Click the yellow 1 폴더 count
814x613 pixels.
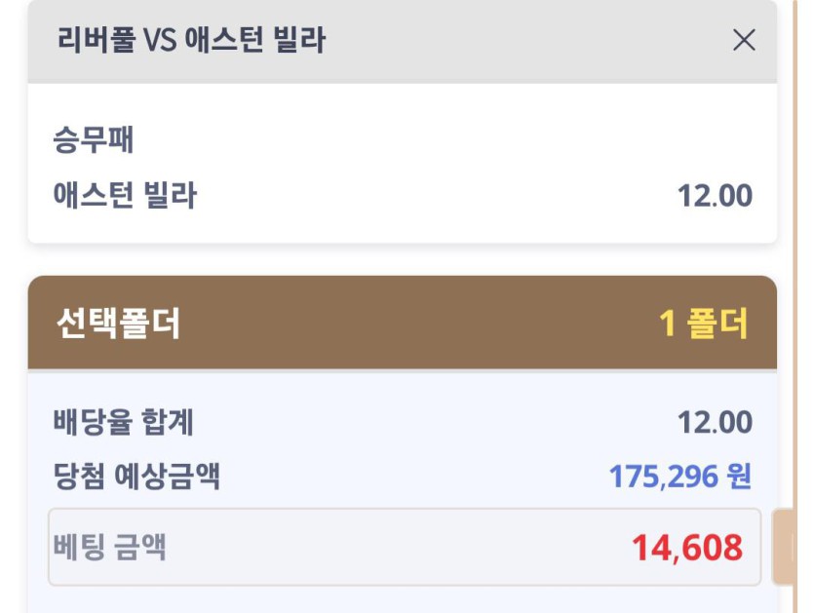click(x=704, y=324)
